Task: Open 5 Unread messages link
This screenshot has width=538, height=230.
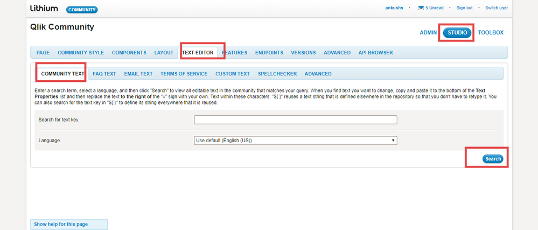Action: (x=435, y=8)
